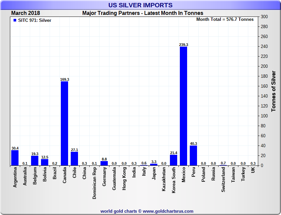This screenshot has height=215, width=281.
Task: Click the 40.3 value label above Peru
Action: tap(193, 144)
